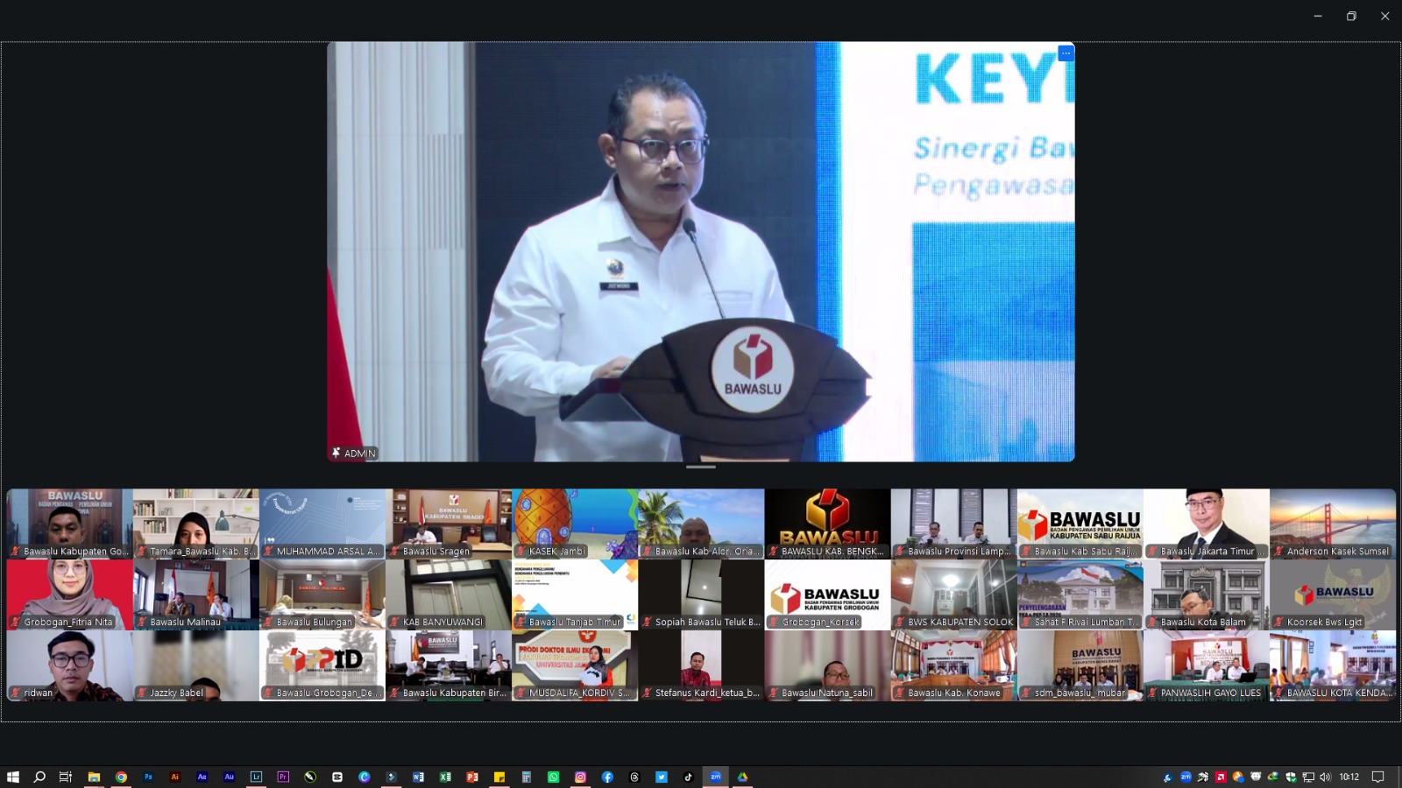Screen dimensions: 1402x788
Task: Open Microsoft Excel from the taskbar
Action: 445,777
